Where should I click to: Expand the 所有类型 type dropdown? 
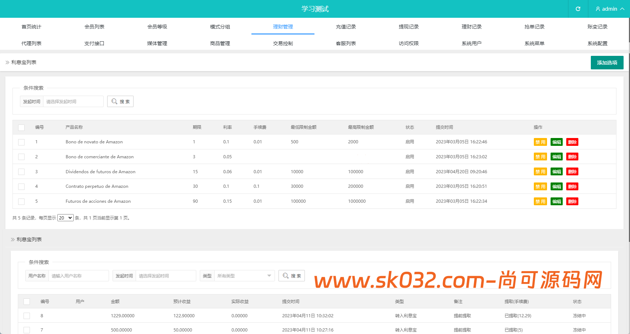244,276
